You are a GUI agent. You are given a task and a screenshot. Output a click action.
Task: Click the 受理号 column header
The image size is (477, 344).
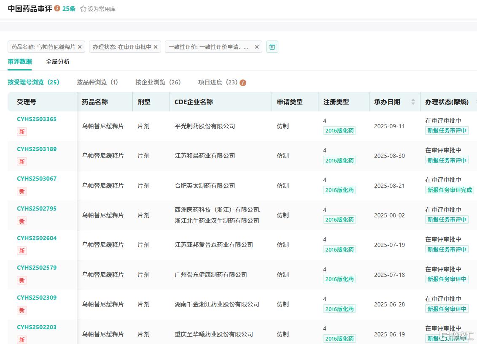pyautogui.click(x=27, y=102)
